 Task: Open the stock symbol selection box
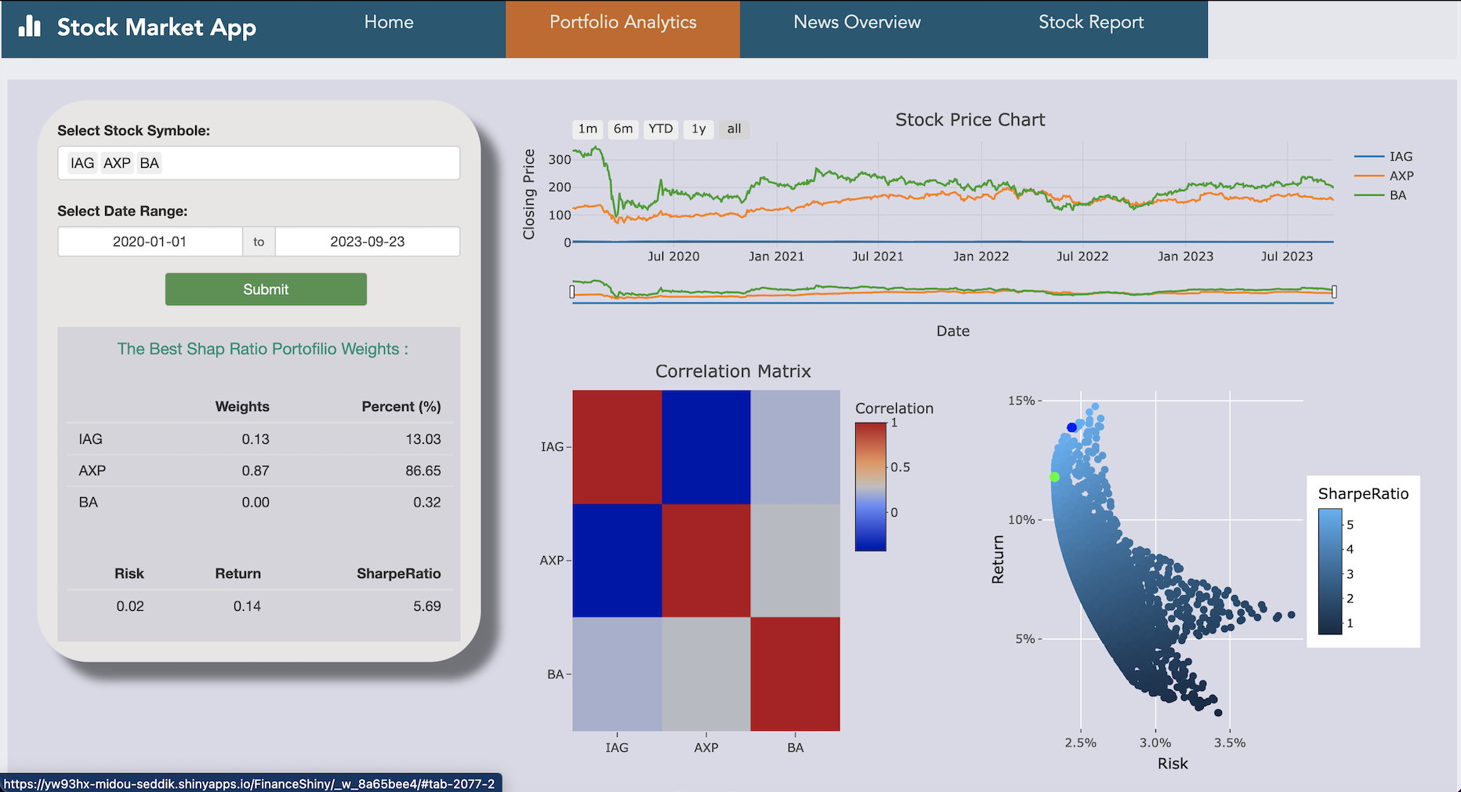259,163
